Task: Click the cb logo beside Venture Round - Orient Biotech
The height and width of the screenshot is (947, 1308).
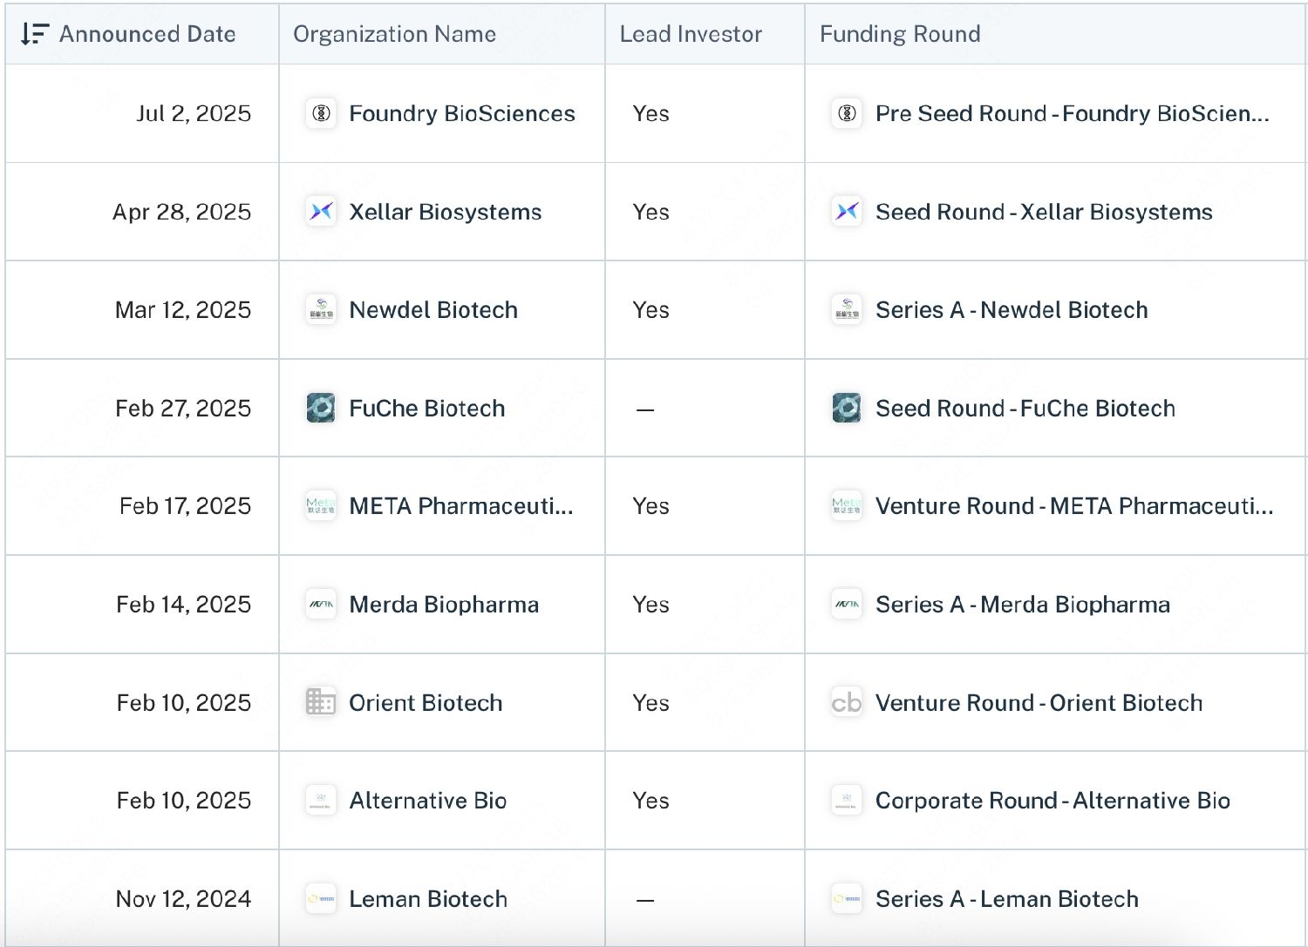Action: point(847,702)
